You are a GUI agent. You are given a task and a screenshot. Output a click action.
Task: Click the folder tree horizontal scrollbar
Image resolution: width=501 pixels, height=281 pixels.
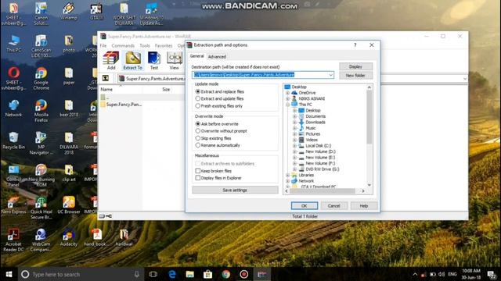322,190
